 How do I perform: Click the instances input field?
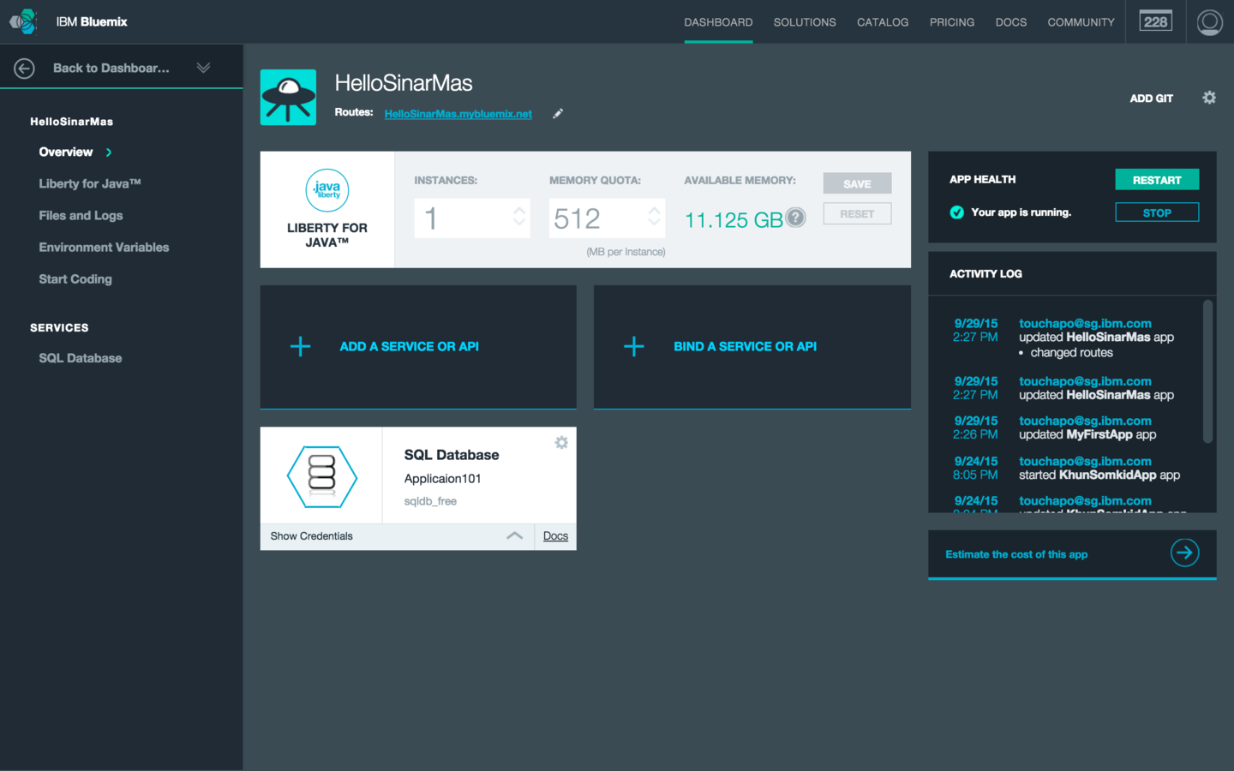472,218
